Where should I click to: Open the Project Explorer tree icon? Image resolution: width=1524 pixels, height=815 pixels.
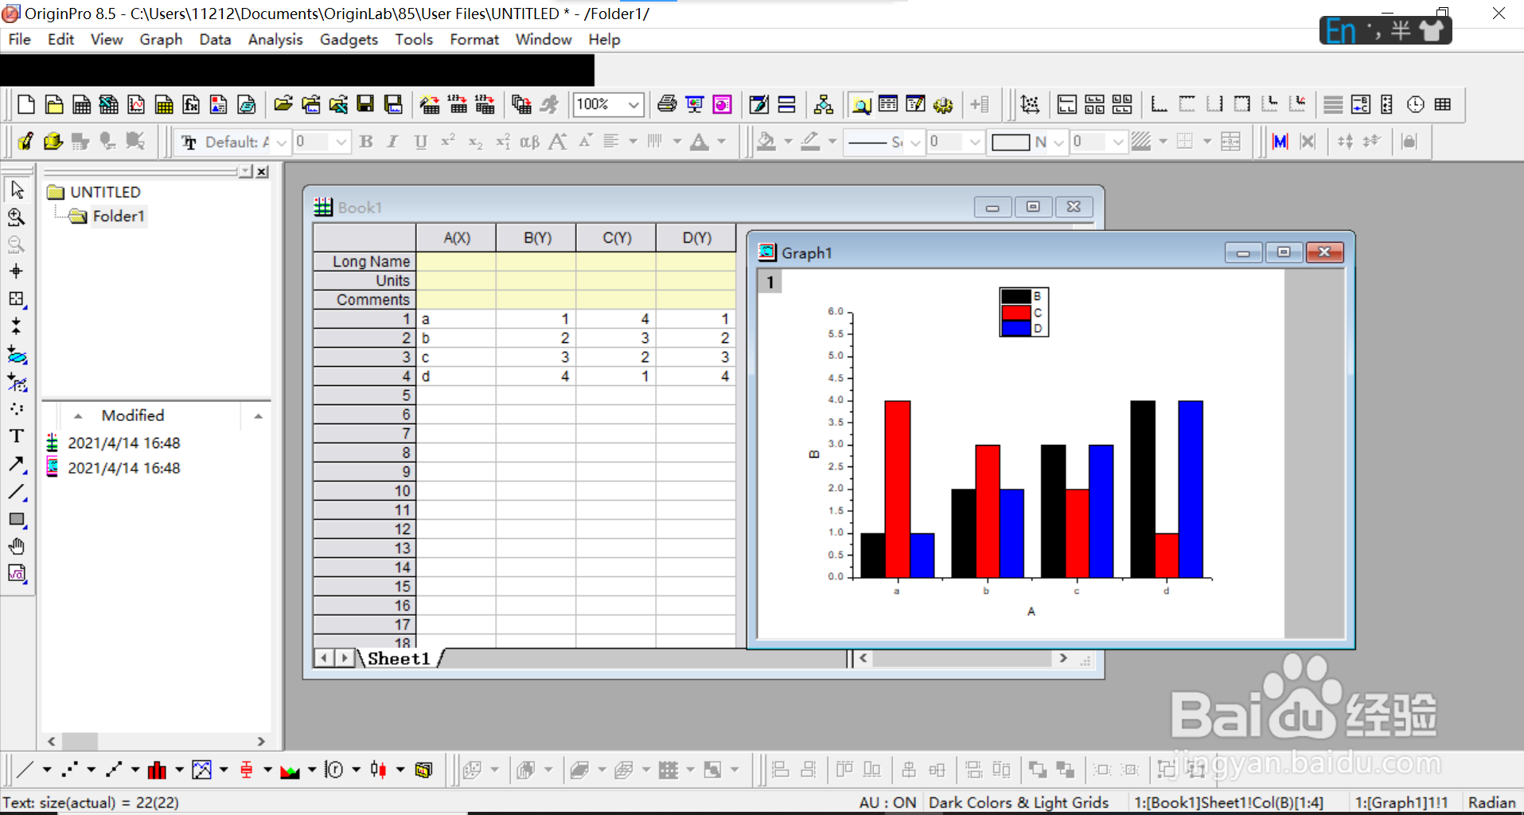(824, 104)
